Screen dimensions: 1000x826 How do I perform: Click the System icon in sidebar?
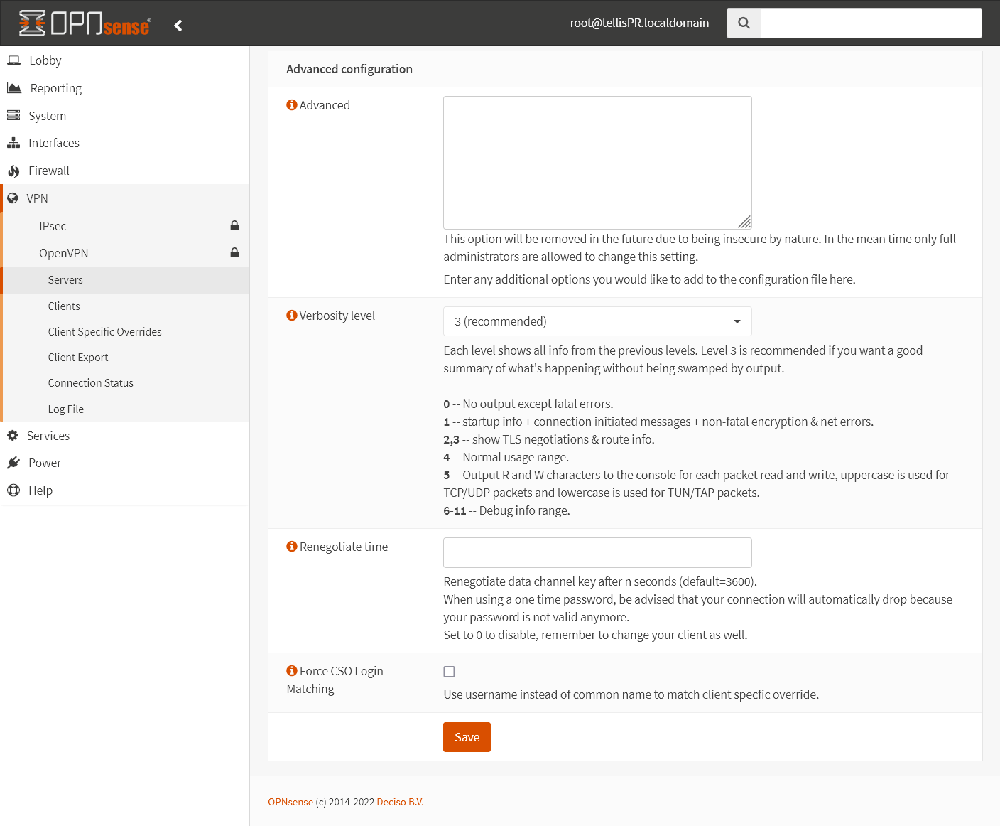(14, 115)
